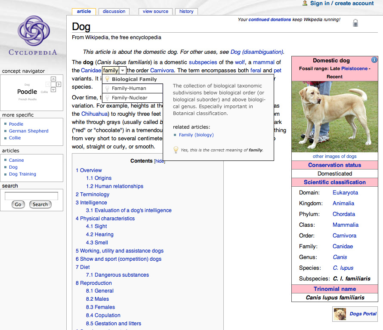The width and height of the screenshot is (383, 330).
Task: Open Dog (disambiguation) link
Action: point(257,52)
